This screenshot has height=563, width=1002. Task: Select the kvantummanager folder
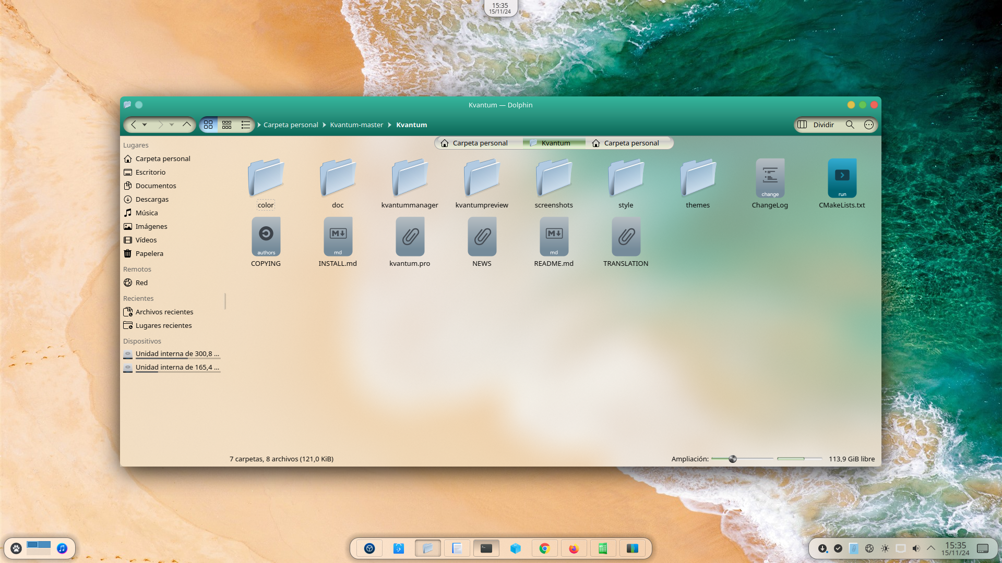[410, 183]
